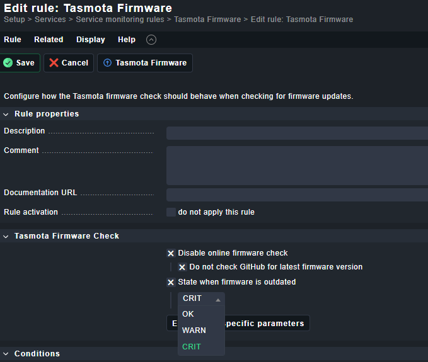Collapse the Rule properties section

click(x=6, y=114)
